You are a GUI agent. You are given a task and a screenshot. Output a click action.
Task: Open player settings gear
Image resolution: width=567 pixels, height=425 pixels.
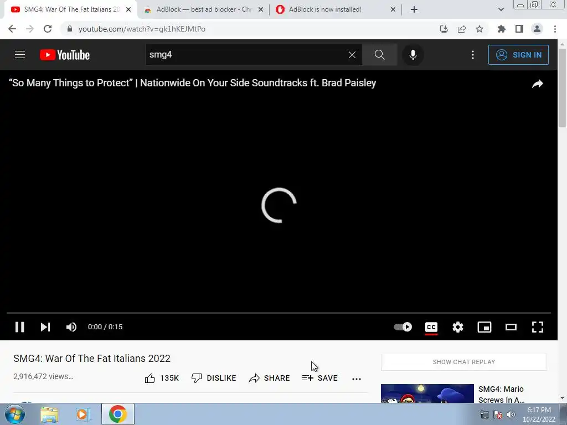click(458, 327)
